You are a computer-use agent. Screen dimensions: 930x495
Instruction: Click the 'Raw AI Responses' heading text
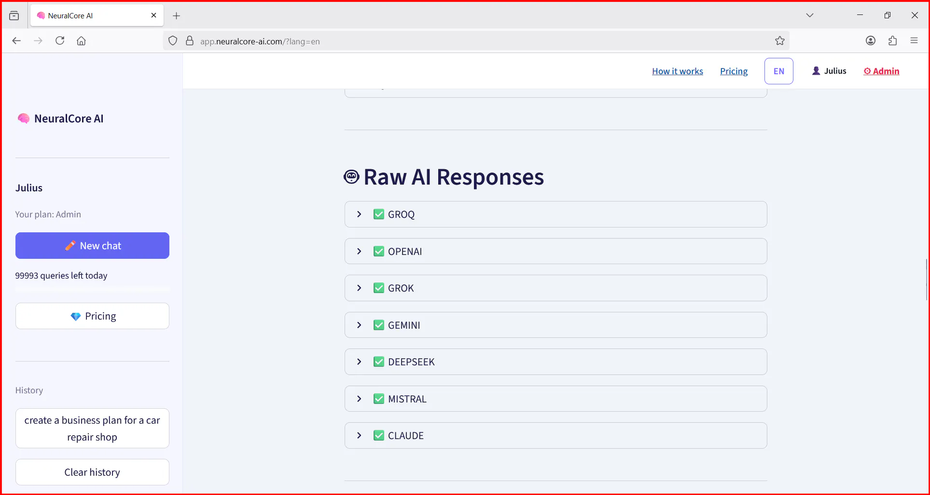pyautogui.click(x=454, y=177)
